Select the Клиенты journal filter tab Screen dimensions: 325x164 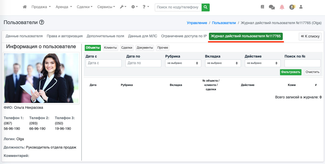[111, 48]
